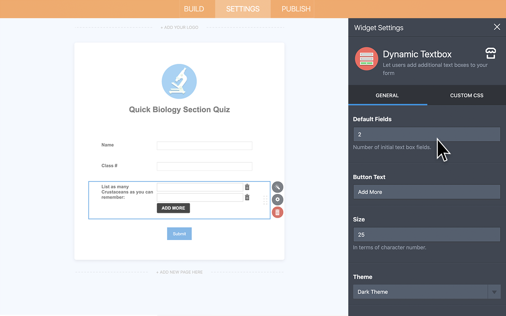Switch to the GENERAL settings tab
This screenshot has width=506, height=316.
tap(387, 95)
